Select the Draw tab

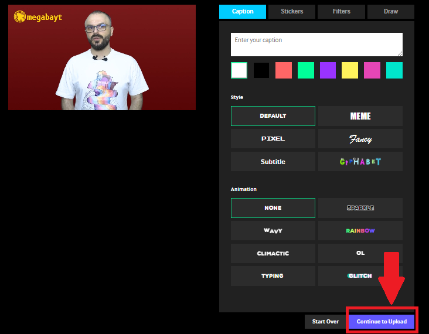click(390, 11)
